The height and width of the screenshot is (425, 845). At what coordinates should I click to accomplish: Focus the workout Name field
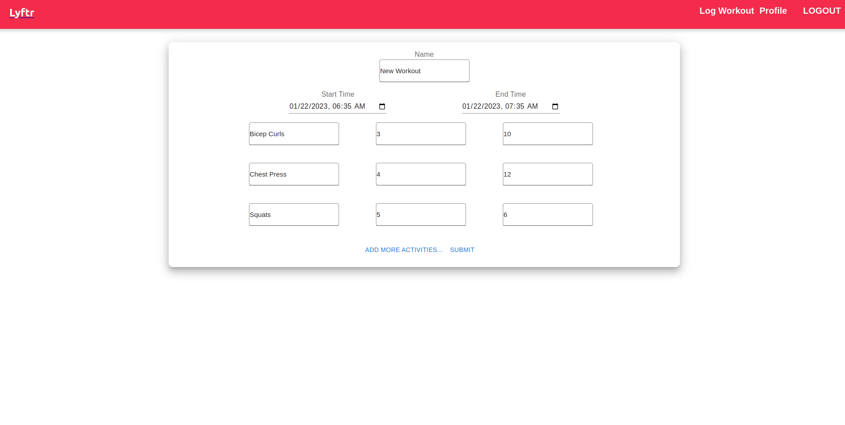click(424, 71)
